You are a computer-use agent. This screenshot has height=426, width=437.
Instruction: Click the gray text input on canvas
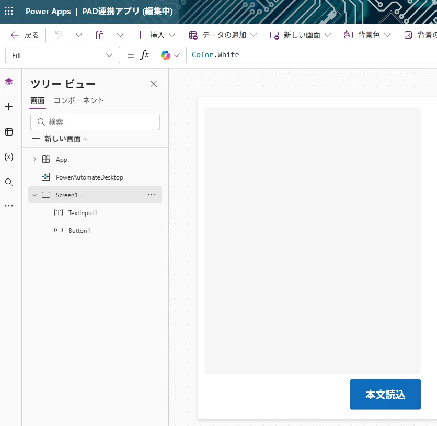pyautogui.click(x=313, y=241)
